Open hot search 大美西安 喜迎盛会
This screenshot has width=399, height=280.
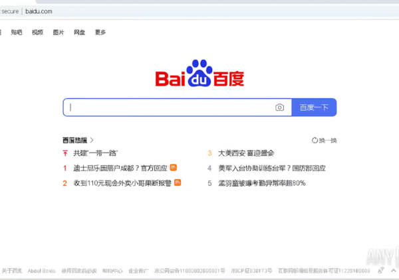pos(246,153)
